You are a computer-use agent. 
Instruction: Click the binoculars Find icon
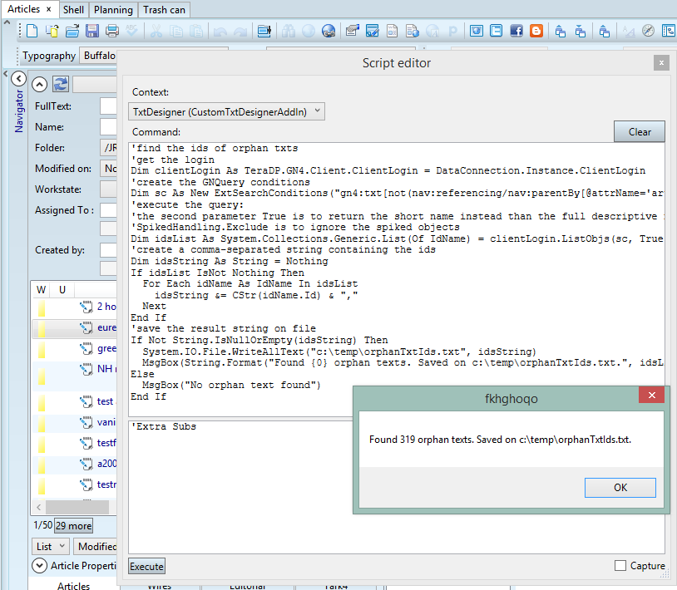click(x=289, y=31)
